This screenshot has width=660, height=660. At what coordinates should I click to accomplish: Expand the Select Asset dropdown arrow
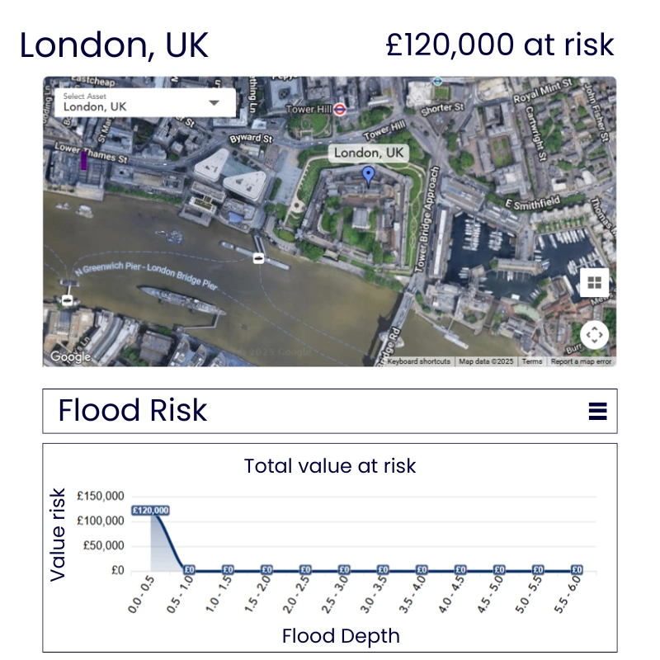[214, 103]
